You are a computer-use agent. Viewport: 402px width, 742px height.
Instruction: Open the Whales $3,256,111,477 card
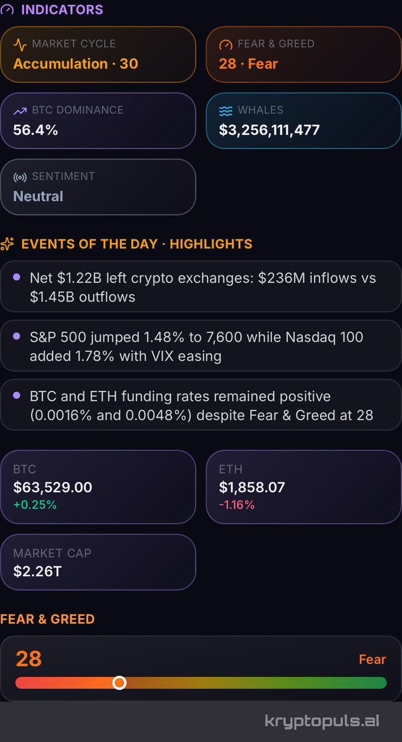(304, 121)
